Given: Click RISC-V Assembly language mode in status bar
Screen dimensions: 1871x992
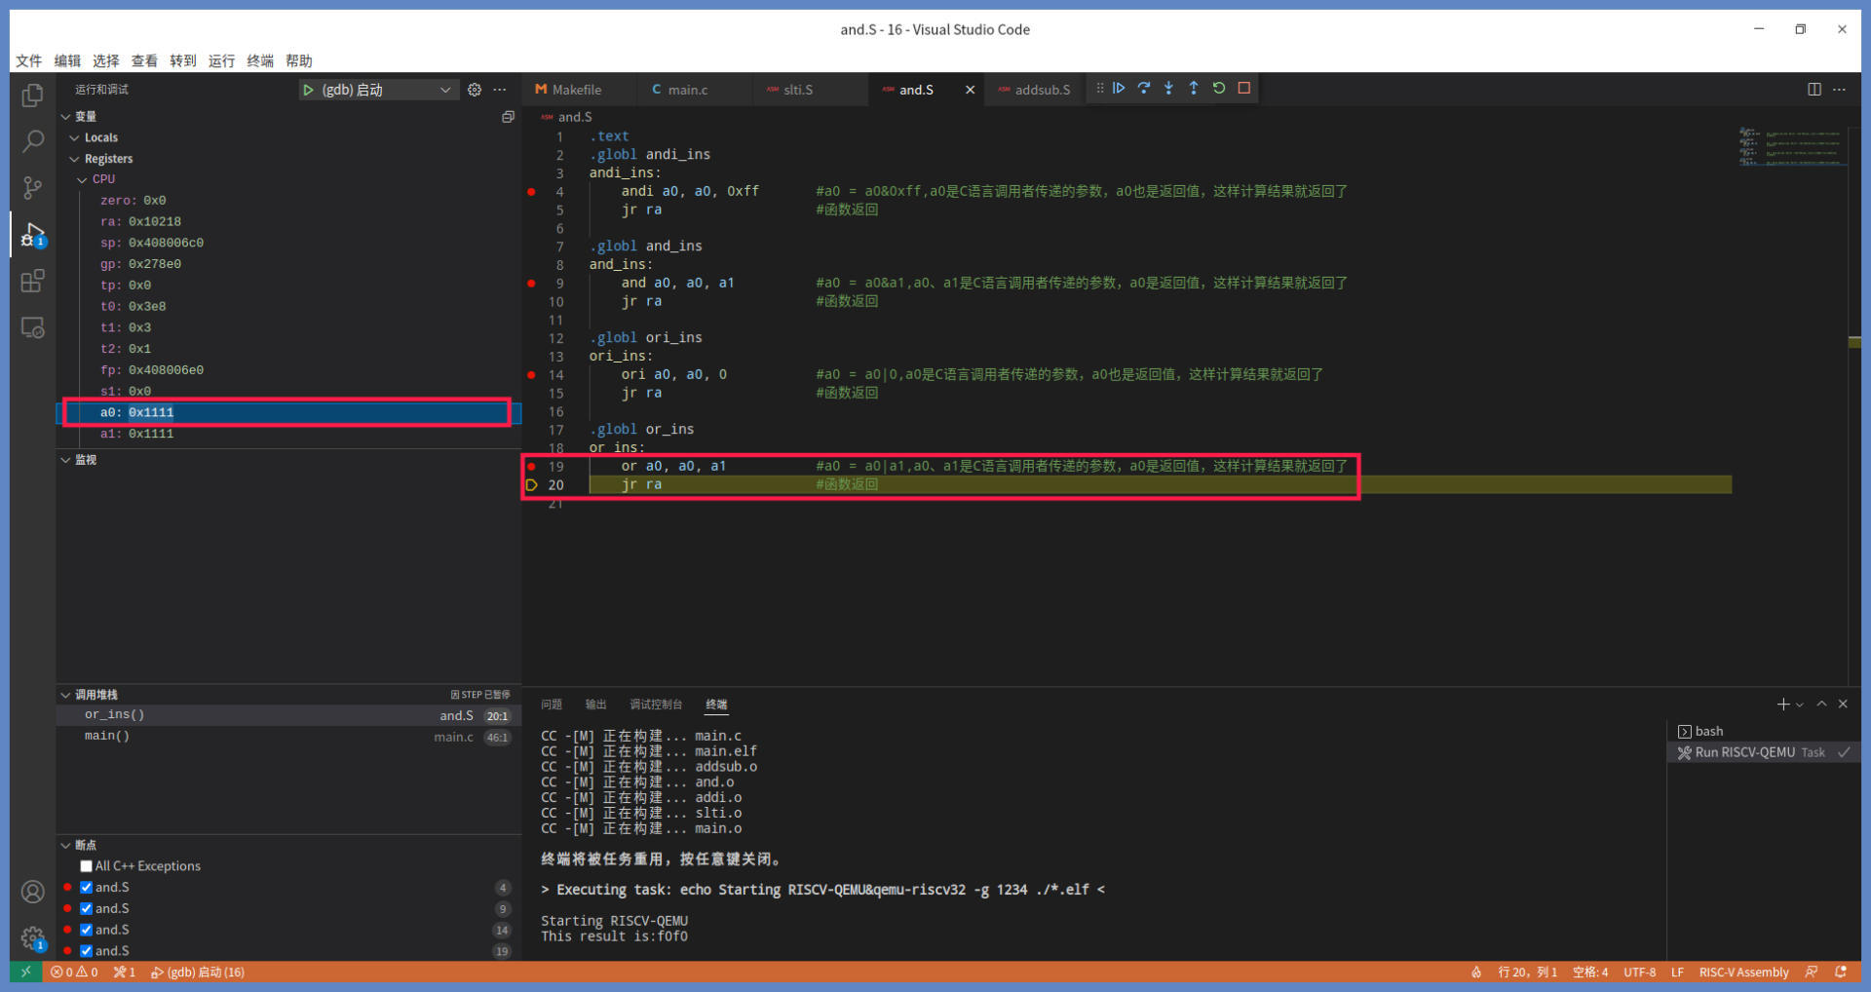Looking at the screenshot, I should [x=1743, y=973].
